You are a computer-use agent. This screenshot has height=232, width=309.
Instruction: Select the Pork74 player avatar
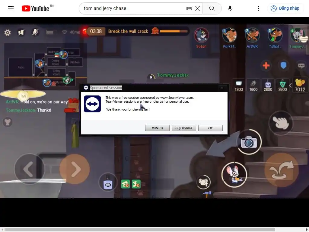(x=229, y=36)
